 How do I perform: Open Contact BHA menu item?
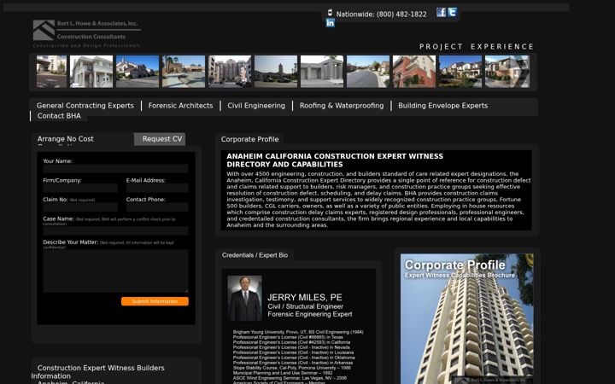point(59,115)
